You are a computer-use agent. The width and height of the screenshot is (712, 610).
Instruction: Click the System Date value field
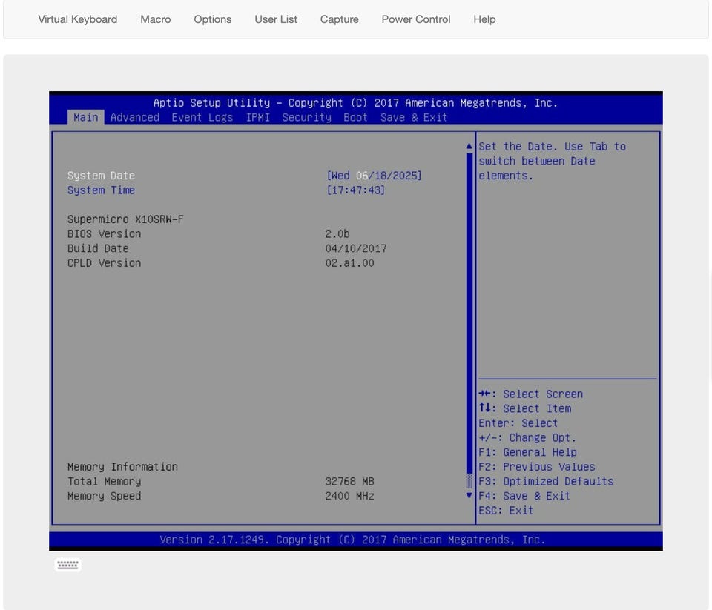[374, 176]
